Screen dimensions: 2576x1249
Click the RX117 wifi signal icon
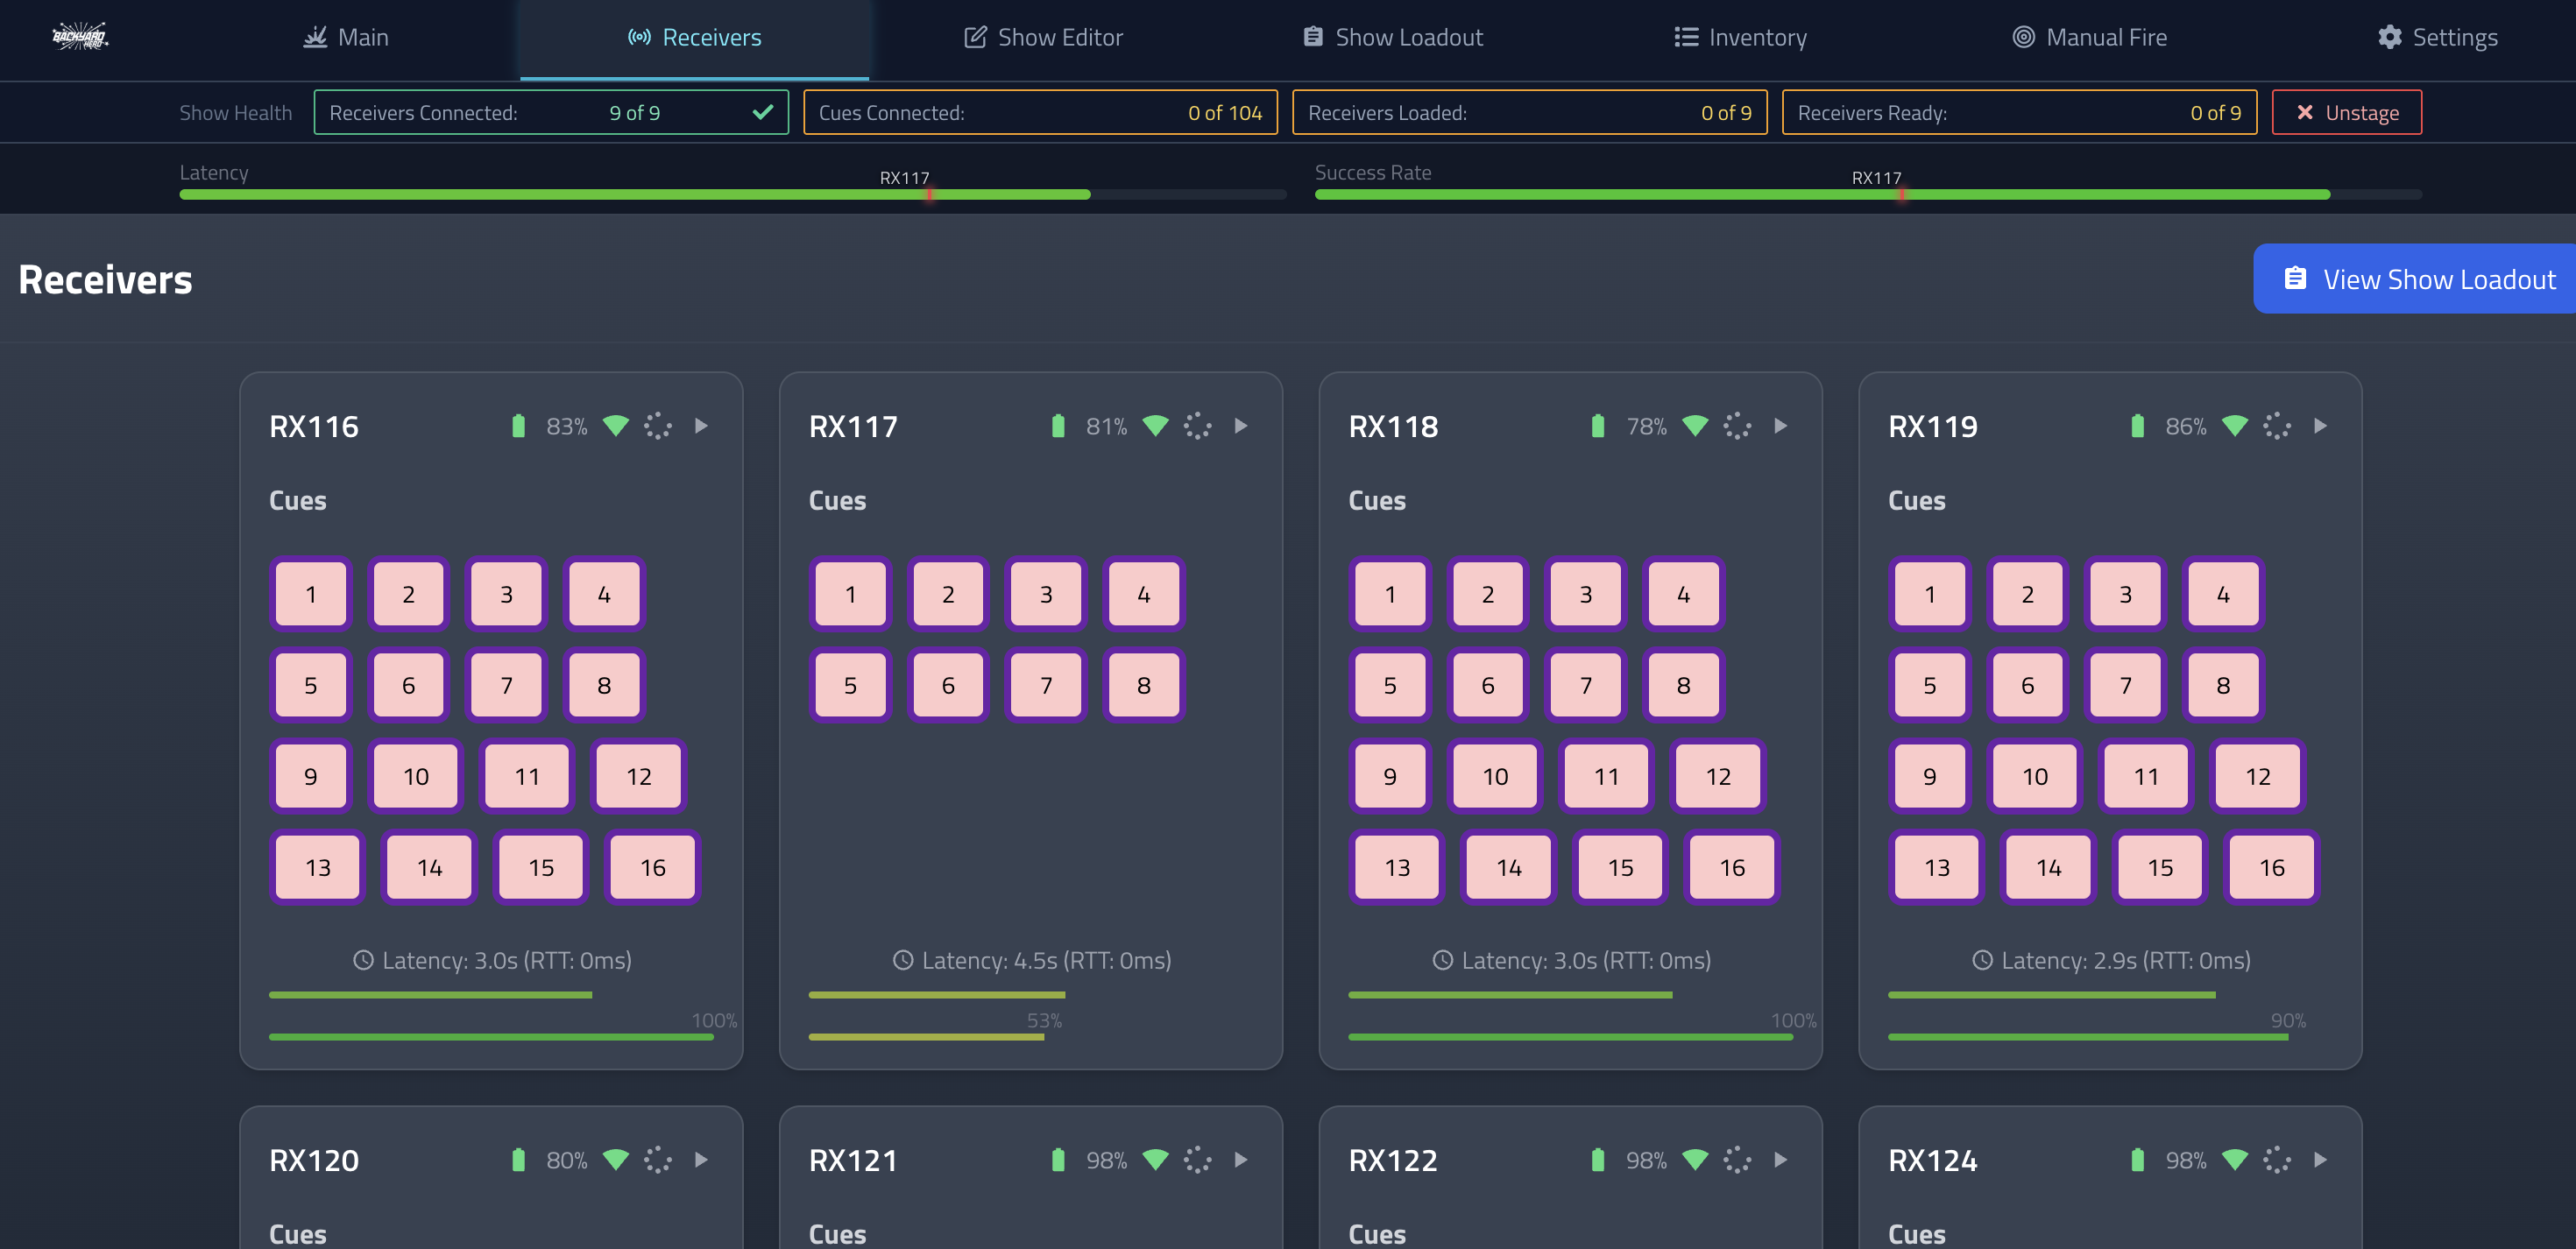click(x=1155, y=426)
